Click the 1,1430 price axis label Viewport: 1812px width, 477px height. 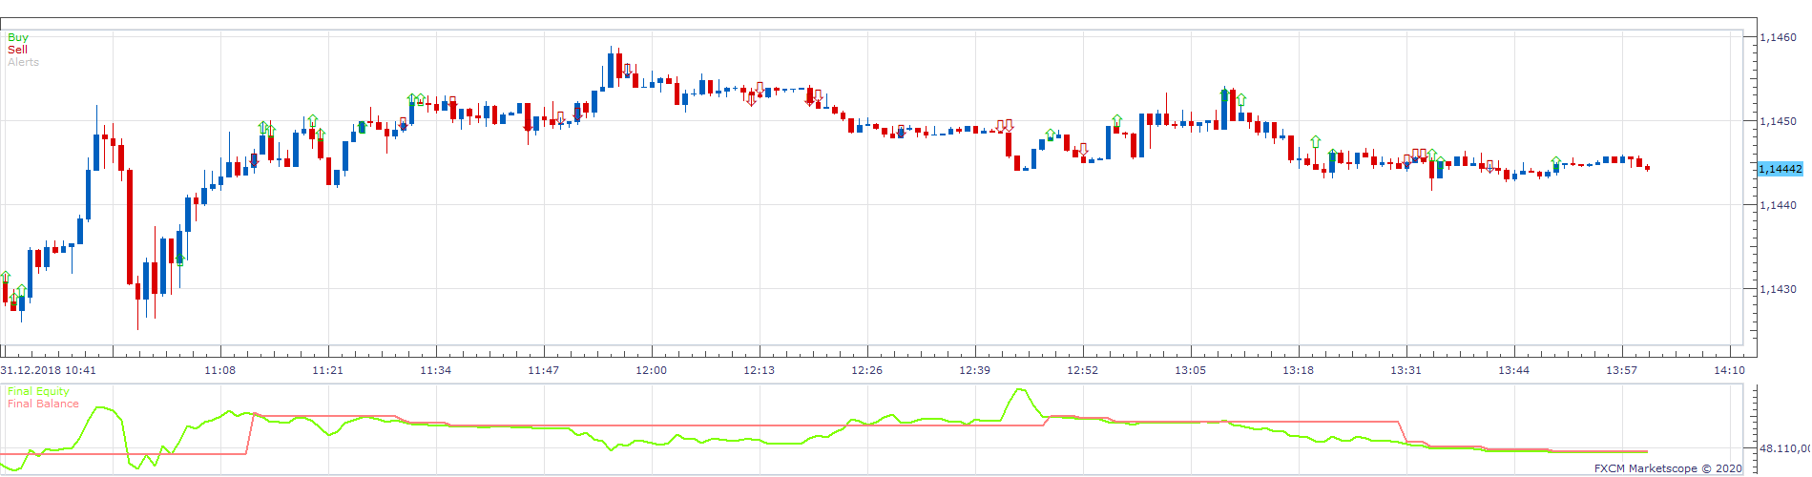coord(1778,289)
